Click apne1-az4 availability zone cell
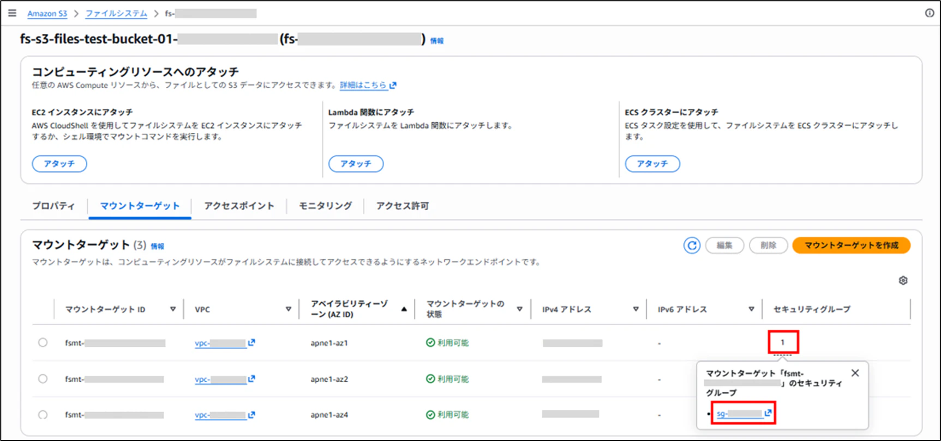The image size is (941, 441). coord(329,415)
